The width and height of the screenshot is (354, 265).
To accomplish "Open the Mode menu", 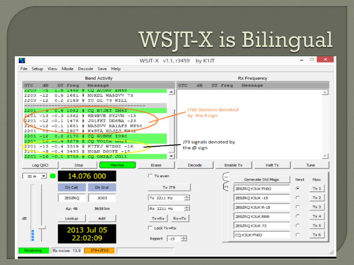I will 67,69.
